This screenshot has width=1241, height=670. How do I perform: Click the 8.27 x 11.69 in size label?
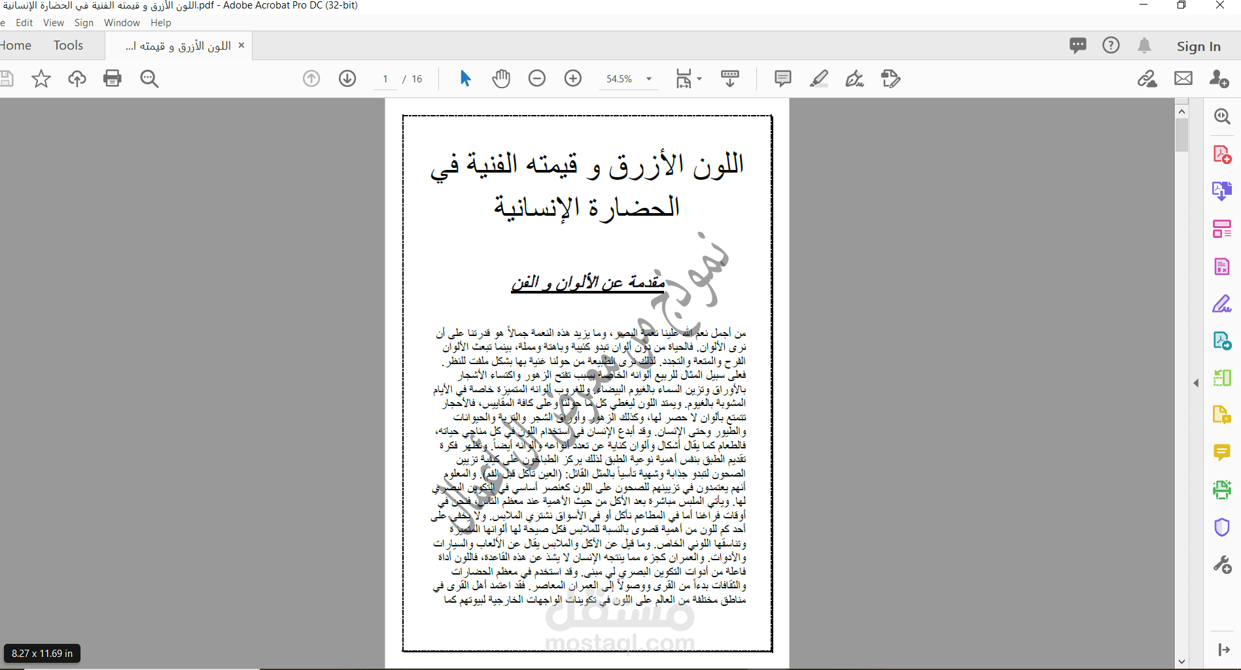tap(42, 654)
